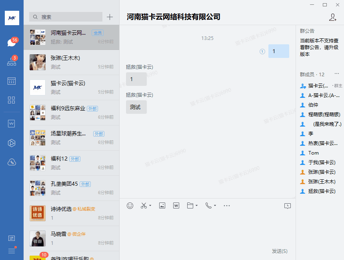Open the 孔垄美团45 group chat
Screen dimensions: 344x260
pyautogui.click(x=72, y=189)
